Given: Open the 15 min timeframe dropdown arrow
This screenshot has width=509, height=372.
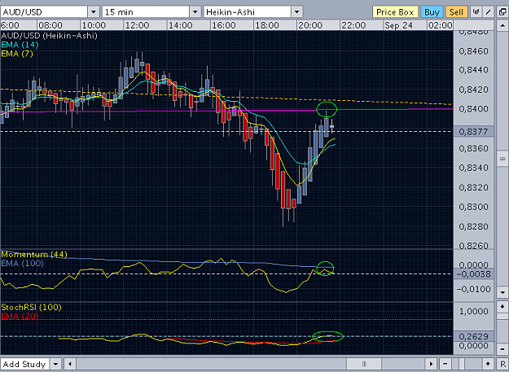Looking at the screenshot, I should click(195, 12).
